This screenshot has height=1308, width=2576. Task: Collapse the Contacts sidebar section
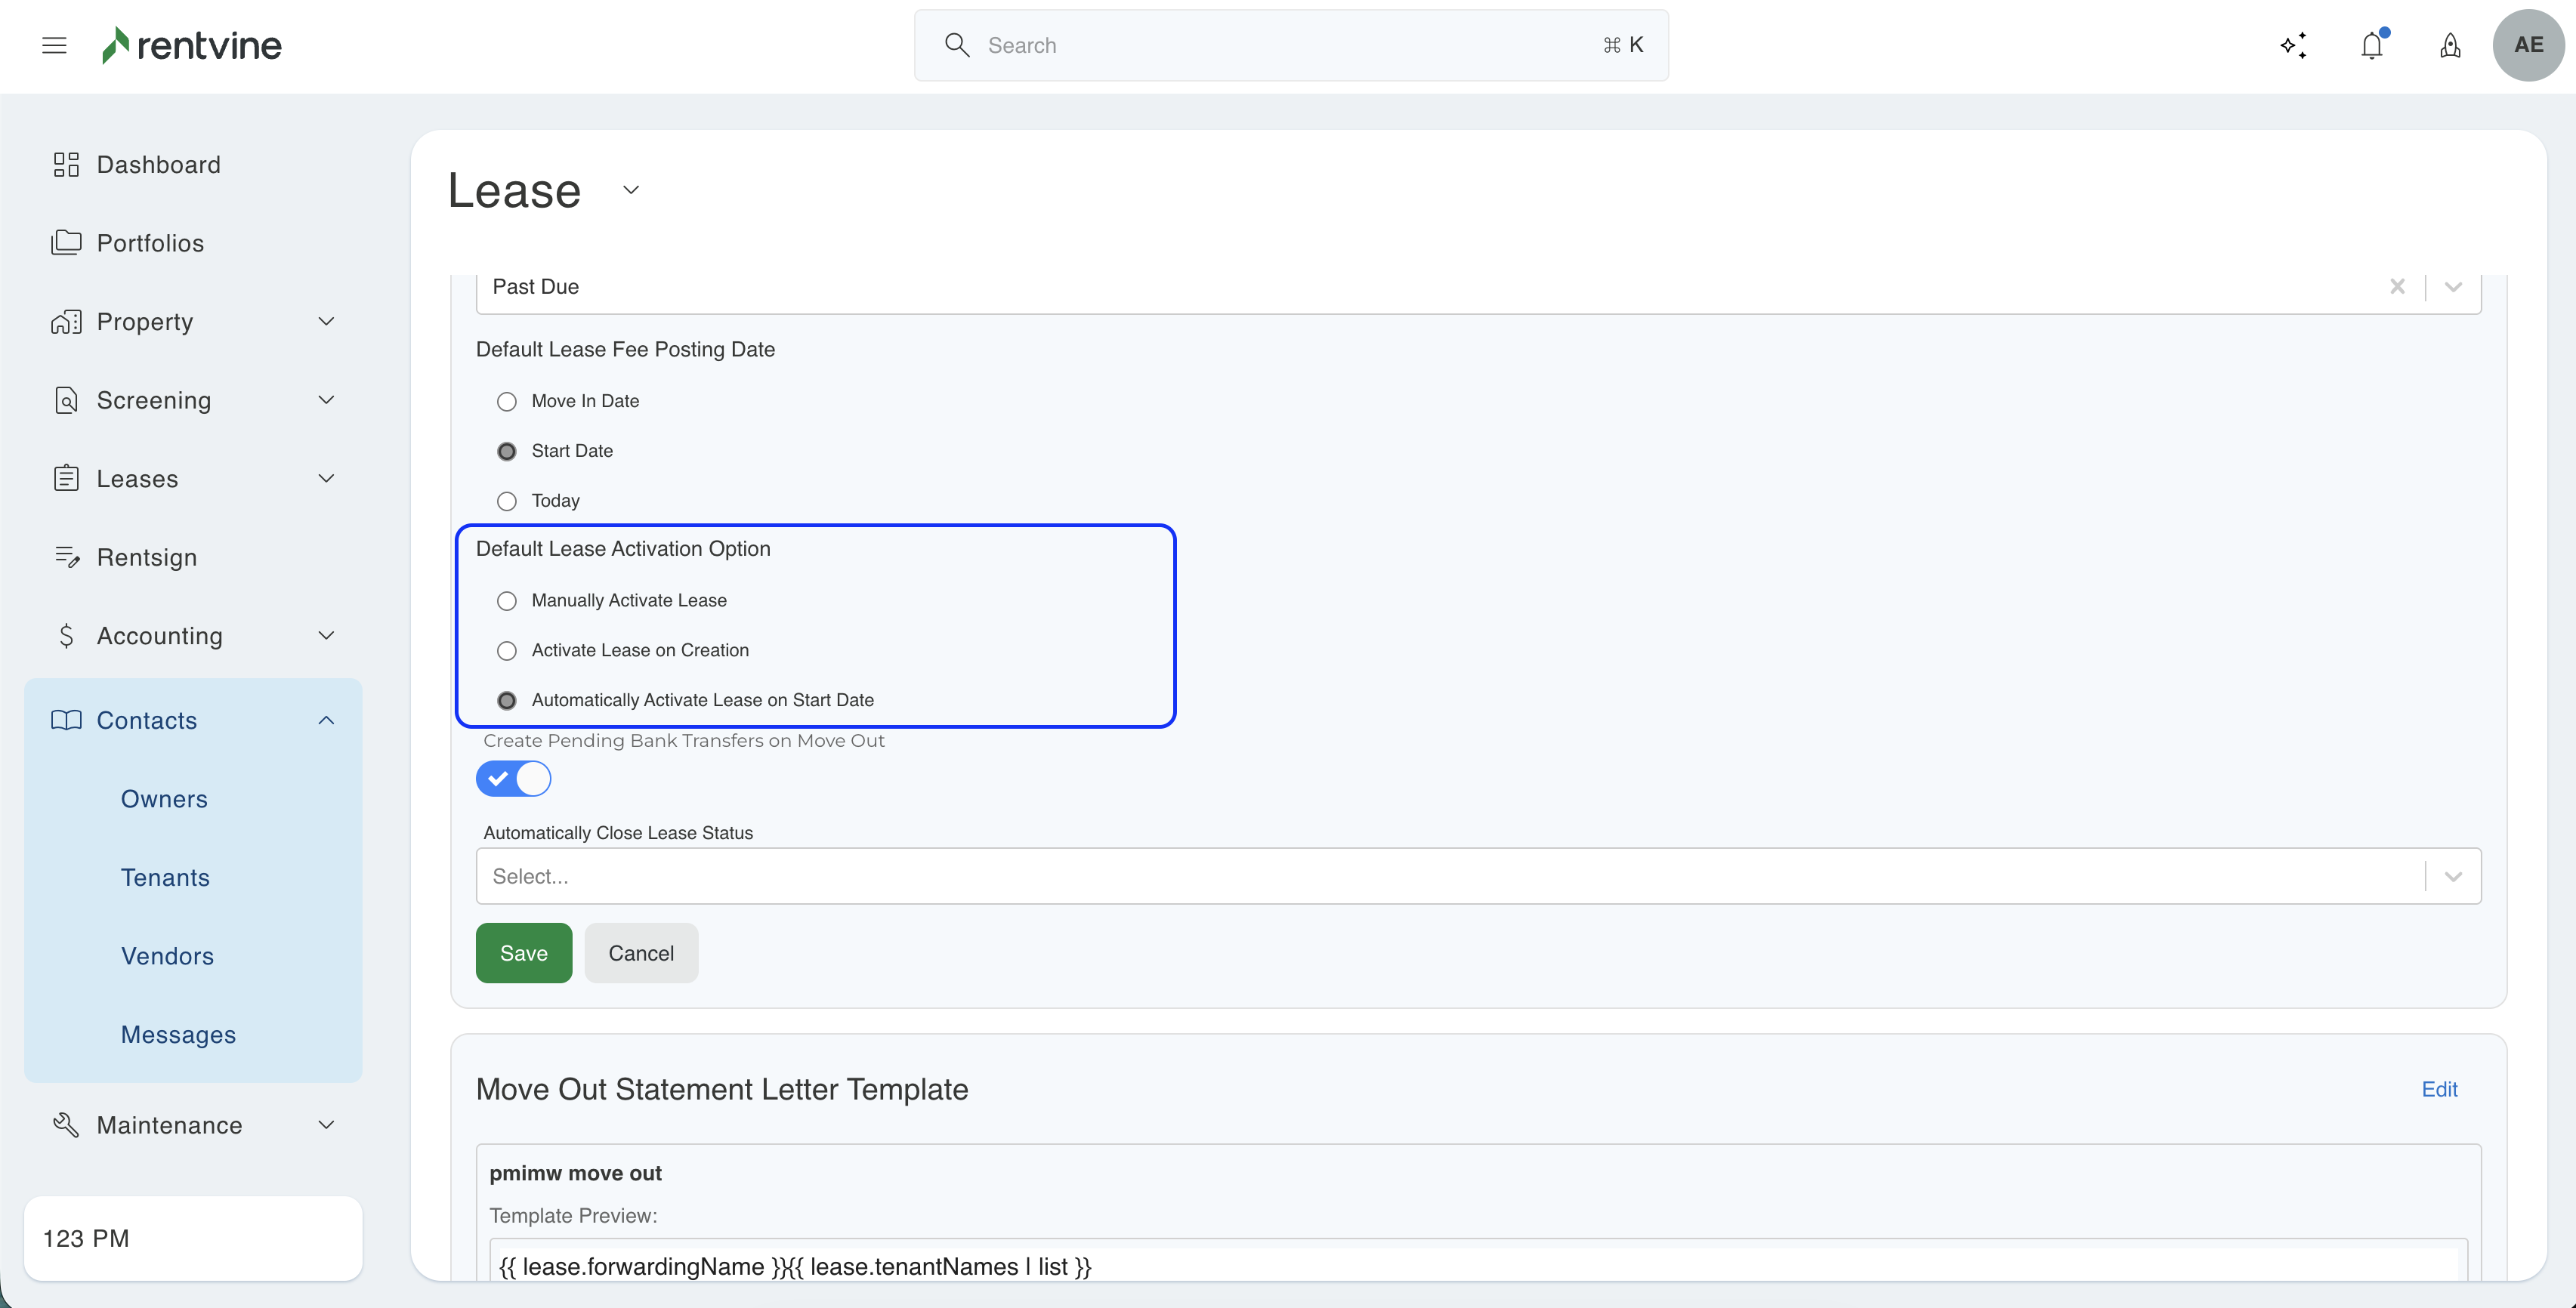[326, 720]
